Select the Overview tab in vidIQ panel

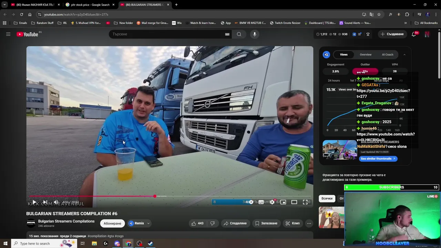point(366,54)
